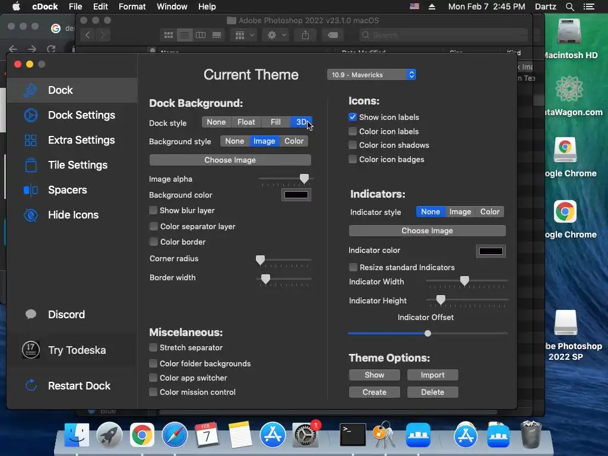Open the Edit menu
Image resolution: width=608 pixels, height=456 pixels.
(100, 7)
